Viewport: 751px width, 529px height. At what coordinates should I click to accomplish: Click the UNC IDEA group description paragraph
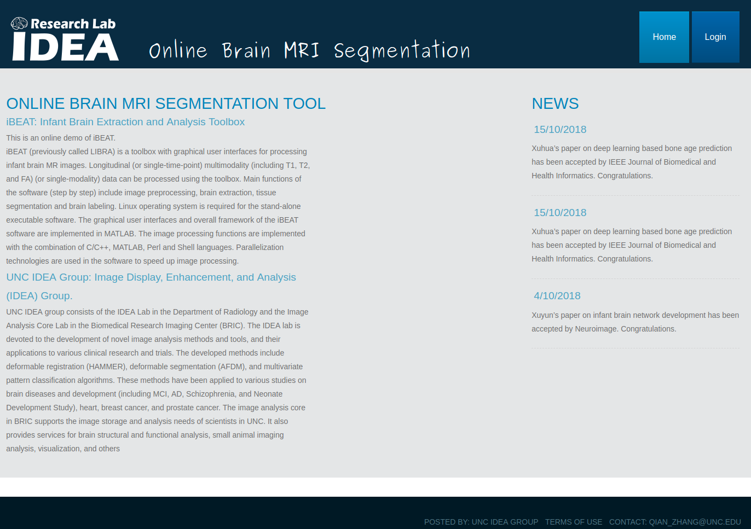[x=158, y=380]
